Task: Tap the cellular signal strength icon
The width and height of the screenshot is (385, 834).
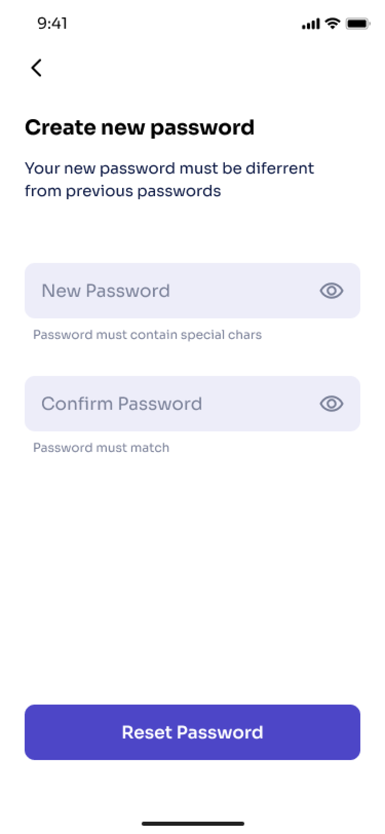Action: (311, 24)
